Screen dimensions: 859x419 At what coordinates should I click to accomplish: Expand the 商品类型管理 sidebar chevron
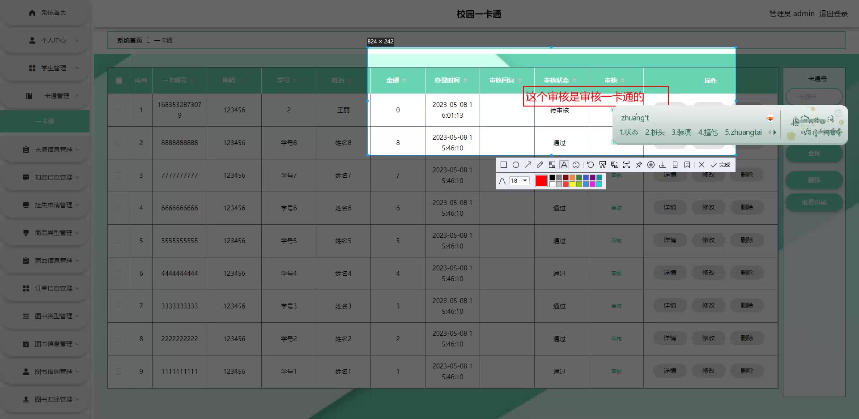point(77,233)
